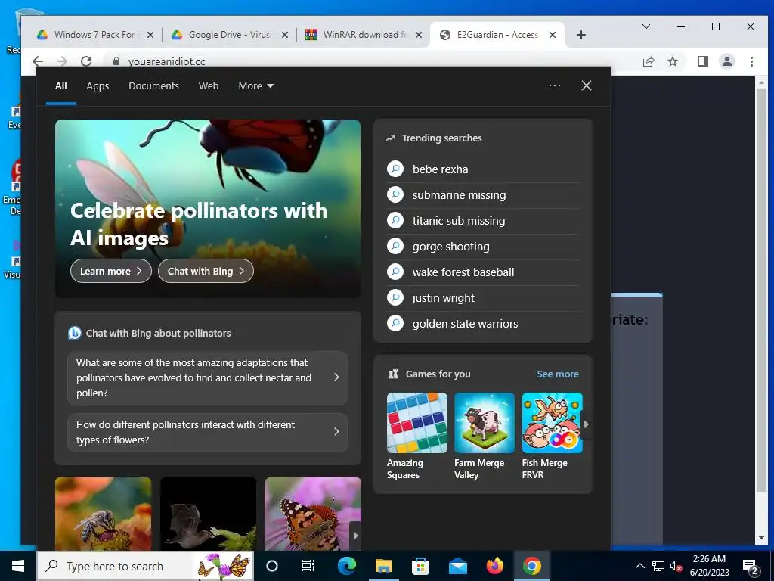This screenshot has height=581, width=774.
Task: Ask Bing about amazing pollinator adaptations
Action: point(208,378)
